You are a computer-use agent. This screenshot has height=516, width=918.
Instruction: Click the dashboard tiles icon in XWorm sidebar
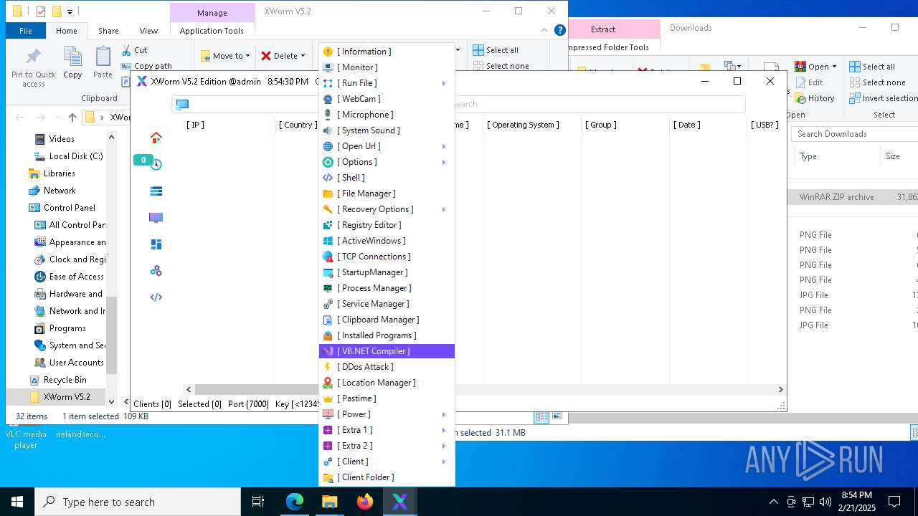156,244
